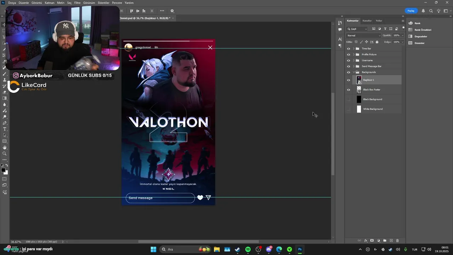The image size is (453, 255).
Task: Open the Paragraph panel icon
Action: pos(340,46)
